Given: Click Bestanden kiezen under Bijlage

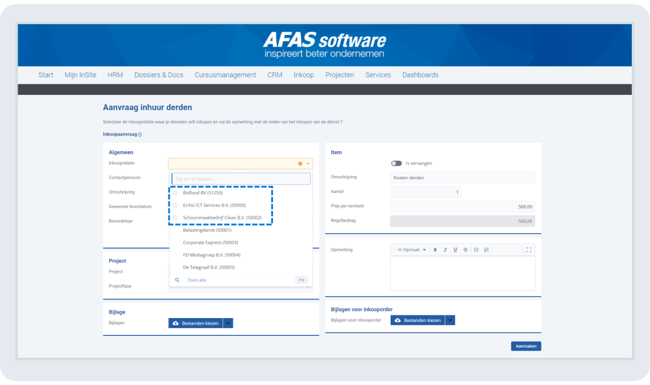Looking at the screenshot, I should pos(196,323).
